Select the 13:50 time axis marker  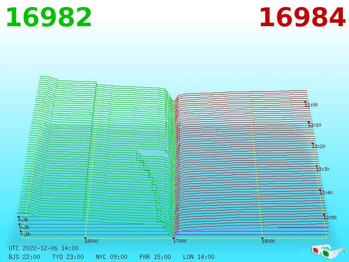coord(330,217)
